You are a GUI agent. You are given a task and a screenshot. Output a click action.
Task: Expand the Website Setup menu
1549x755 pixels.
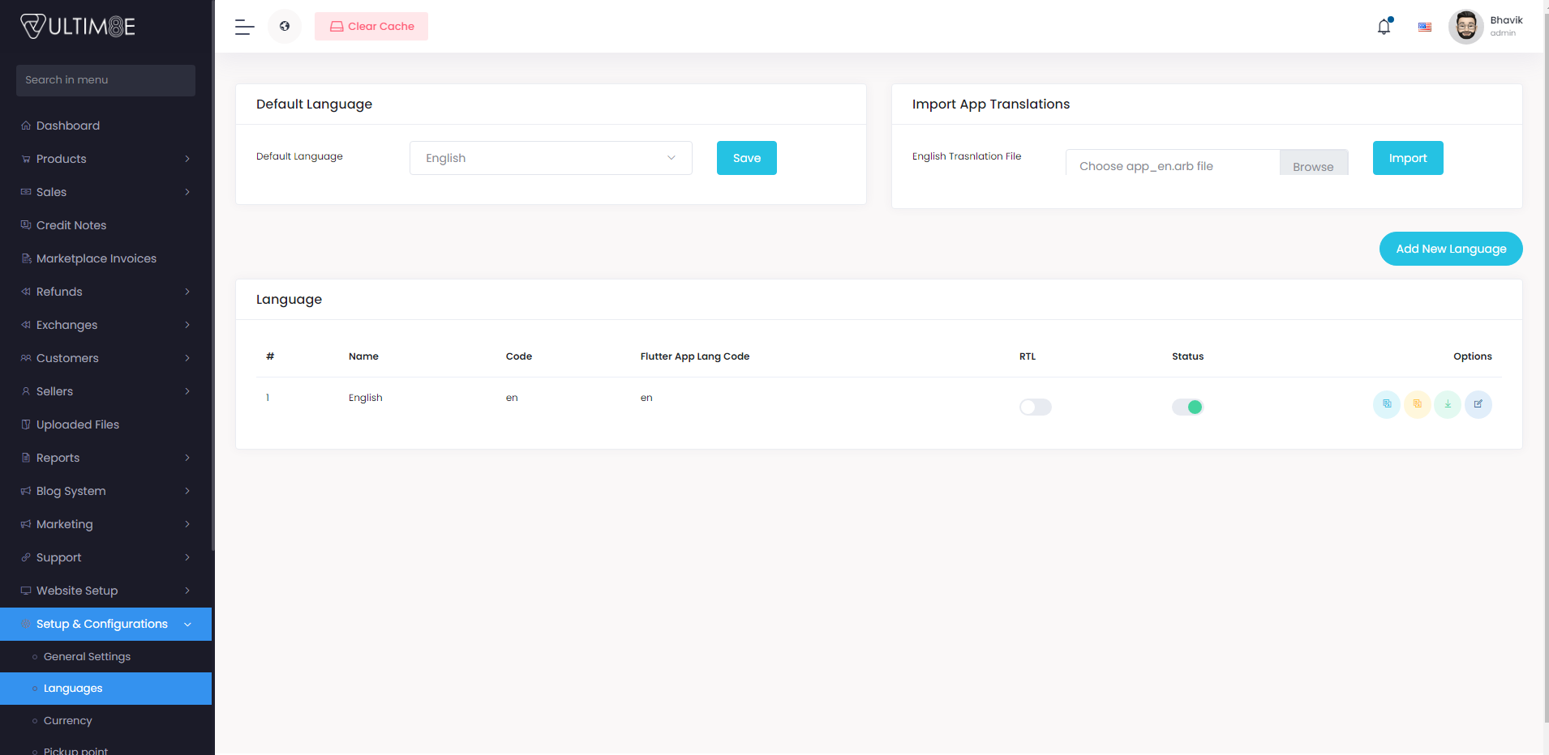click(x=105, y=591)
